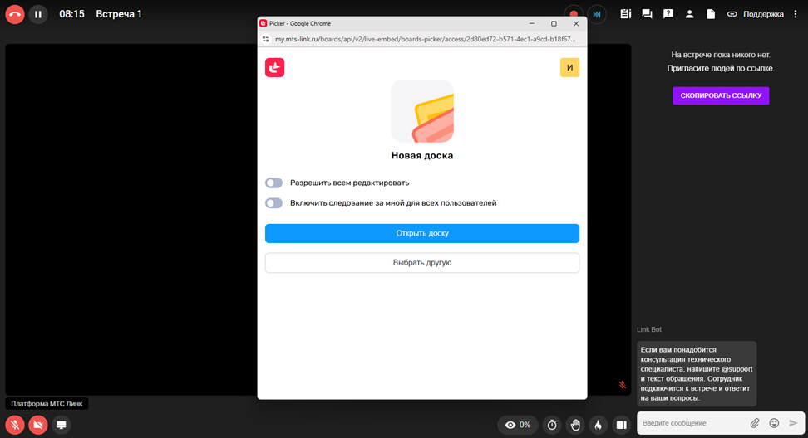The image size is (808, 438).
Task: Open the chat bubbles panel
Action: pos(647,14)
